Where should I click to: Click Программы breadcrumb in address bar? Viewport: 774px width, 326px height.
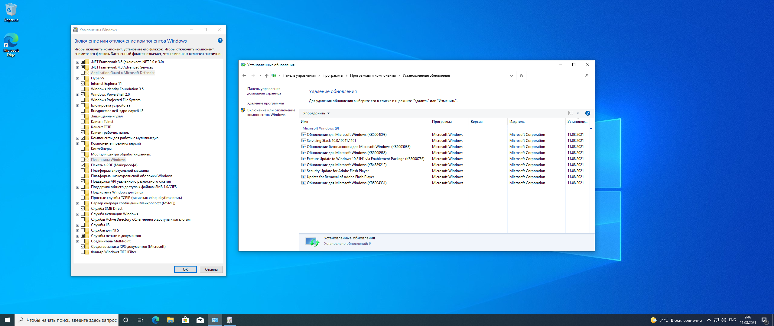click(x=333, y=75)
